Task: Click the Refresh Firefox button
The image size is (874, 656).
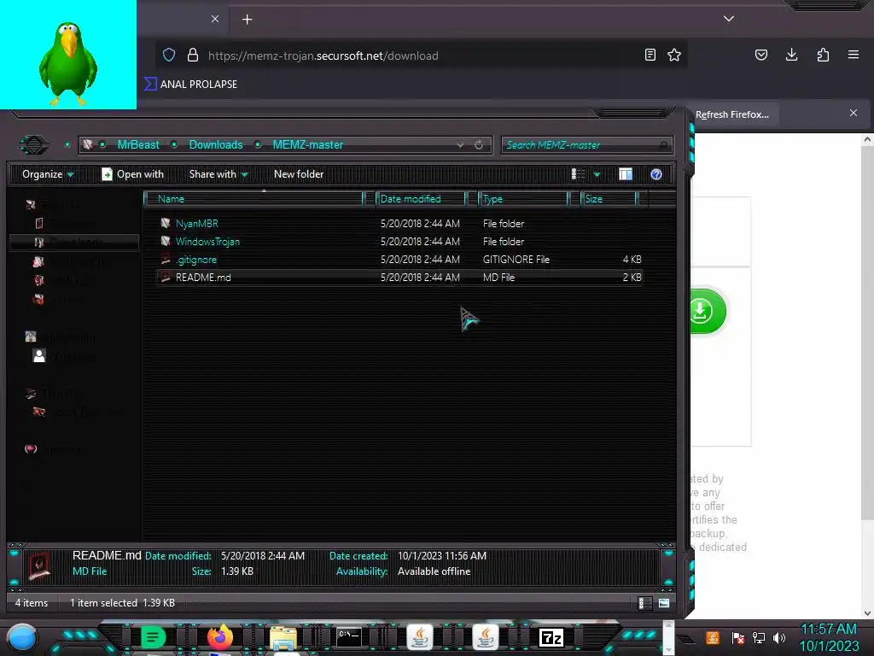Action: [731, 114]
